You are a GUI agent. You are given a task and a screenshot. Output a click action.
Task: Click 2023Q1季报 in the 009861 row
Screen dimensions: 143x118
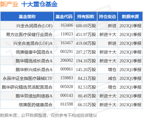(130, 70)
